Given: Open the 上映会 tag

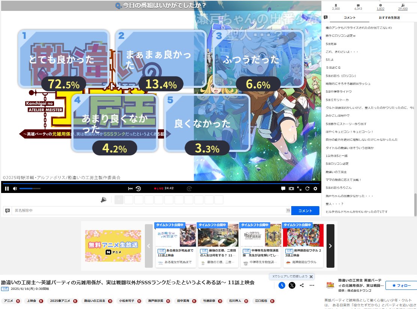Looking at the screenshot, I should coord(32,301).
